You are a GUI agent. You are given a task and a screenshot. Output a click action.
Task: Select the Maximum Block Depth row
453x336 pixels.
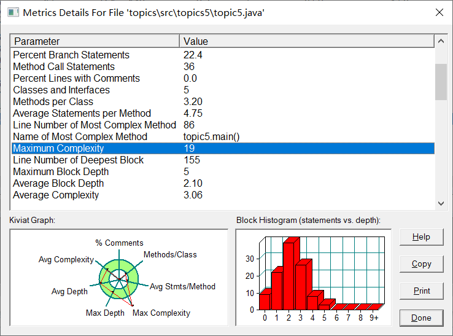point(222,171)
